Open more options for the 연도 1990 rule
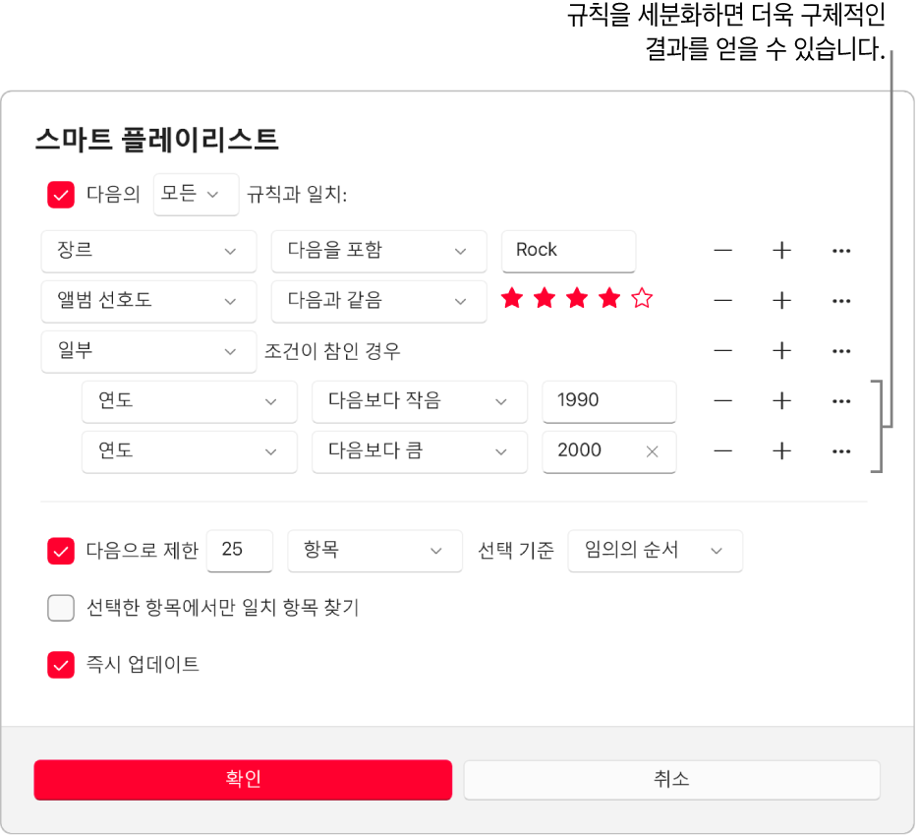Screen dimensions: 918x835 point(841,401)
